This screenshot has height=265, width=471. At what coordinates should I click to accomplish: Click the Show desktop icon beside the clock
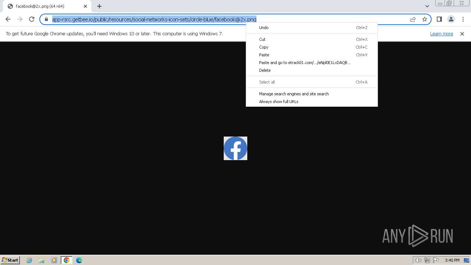(467, 260)
